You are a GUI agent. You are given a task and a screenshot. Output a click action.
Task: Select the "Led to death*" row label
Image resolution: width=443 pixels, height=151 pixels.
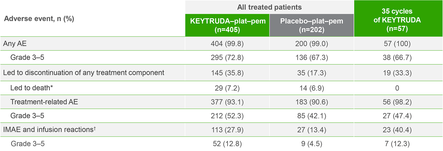[x=31, y=88]
